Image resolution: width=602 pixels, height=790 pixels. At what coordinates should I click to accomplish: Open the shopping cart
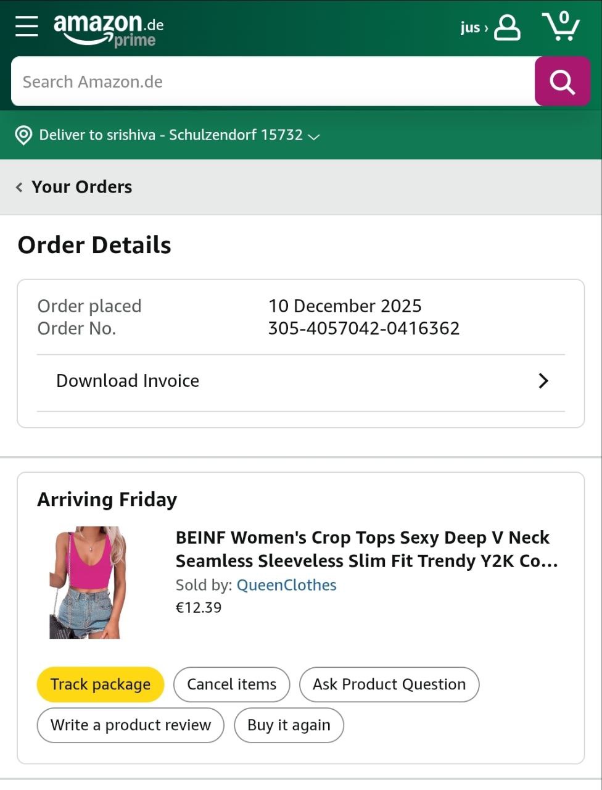point(561,27)
